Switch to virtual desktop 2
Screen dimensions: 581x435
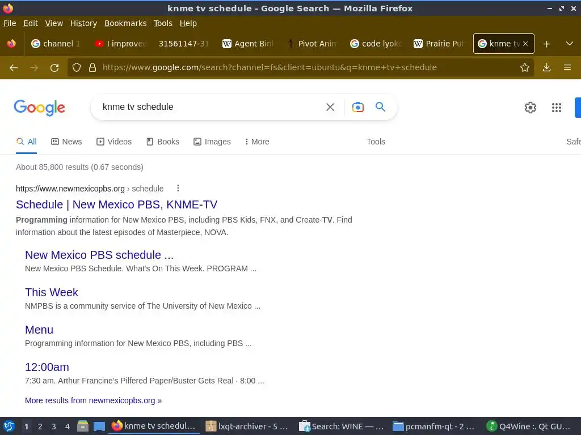coord(40,427)
